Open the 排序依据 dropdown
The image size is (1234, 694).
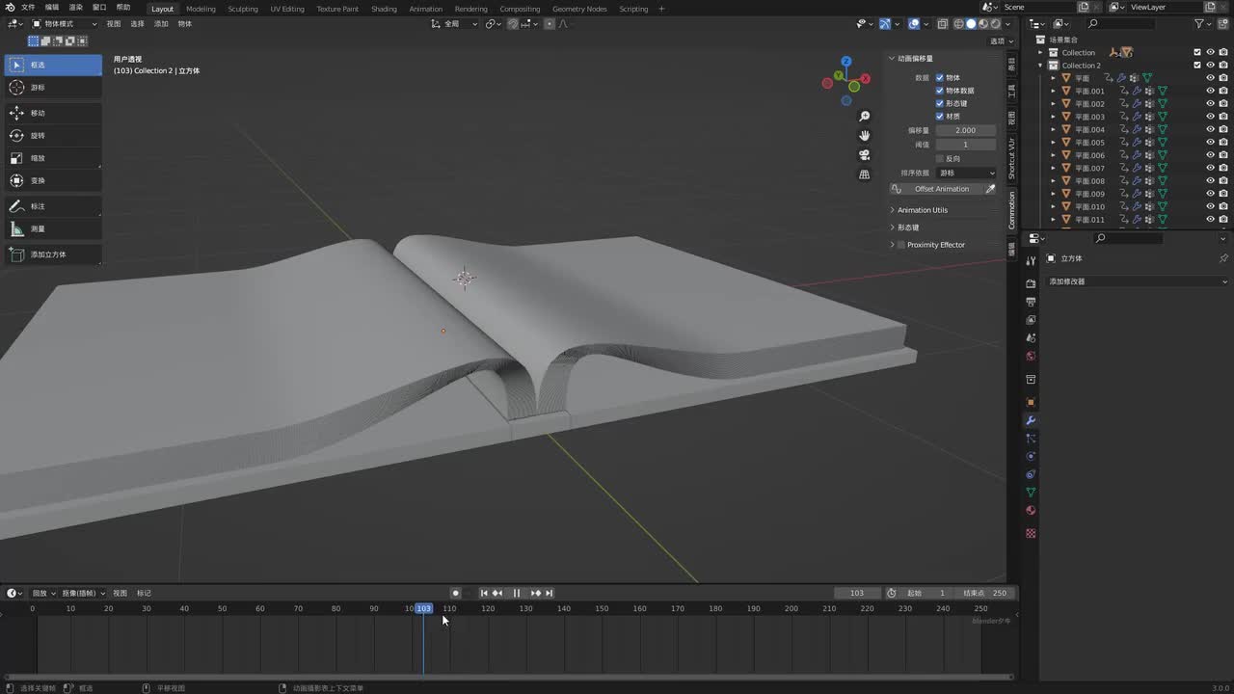click(x=966, y=173)
